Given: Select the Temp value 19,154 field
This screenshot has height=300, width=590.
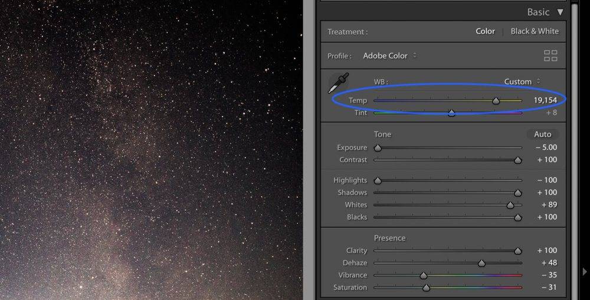Looking at the screenshot, I should (x=545, y=100).
